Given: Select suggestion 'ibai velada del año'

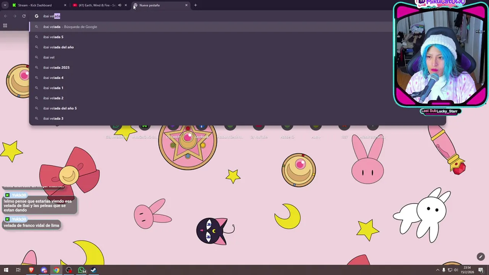Looking at the screenshot, I should [237, 47].
